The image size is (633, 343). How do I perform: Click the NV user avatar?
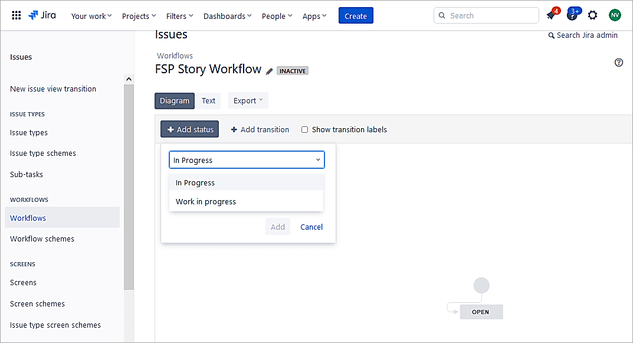pyautogui.click(x=615, y=15)
